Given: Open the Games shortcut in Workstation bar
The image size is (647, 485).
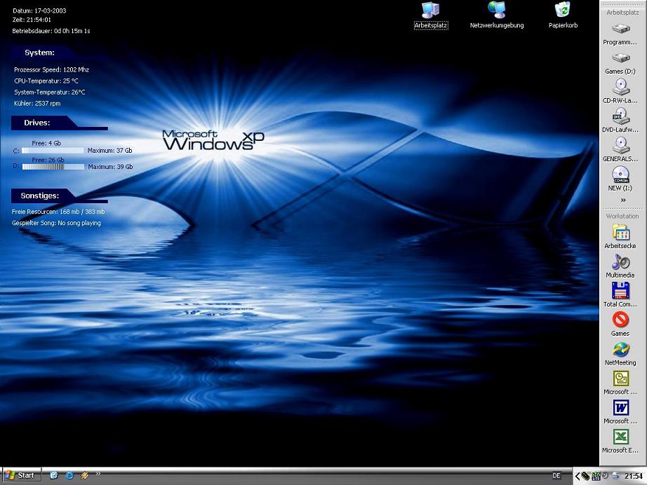Looking at the screenshot, I should 620,325.
